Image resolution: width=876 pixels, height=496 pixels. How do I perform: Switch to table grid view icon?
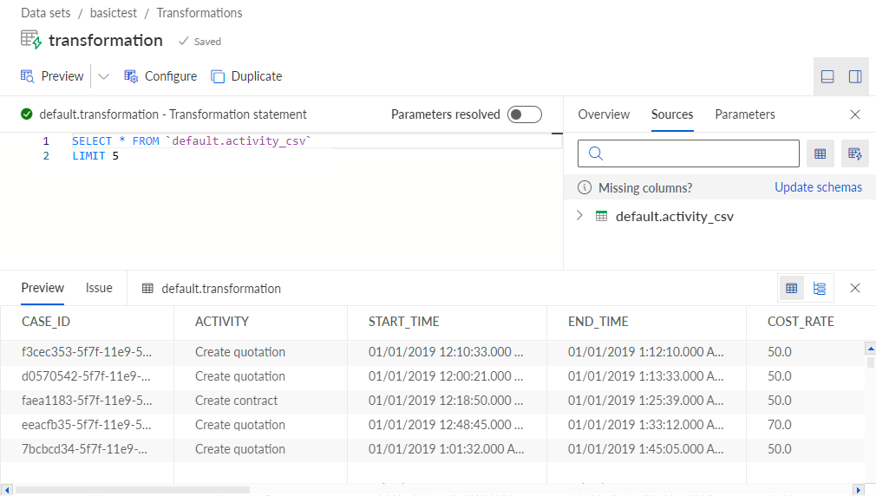[x=792, y=288]
